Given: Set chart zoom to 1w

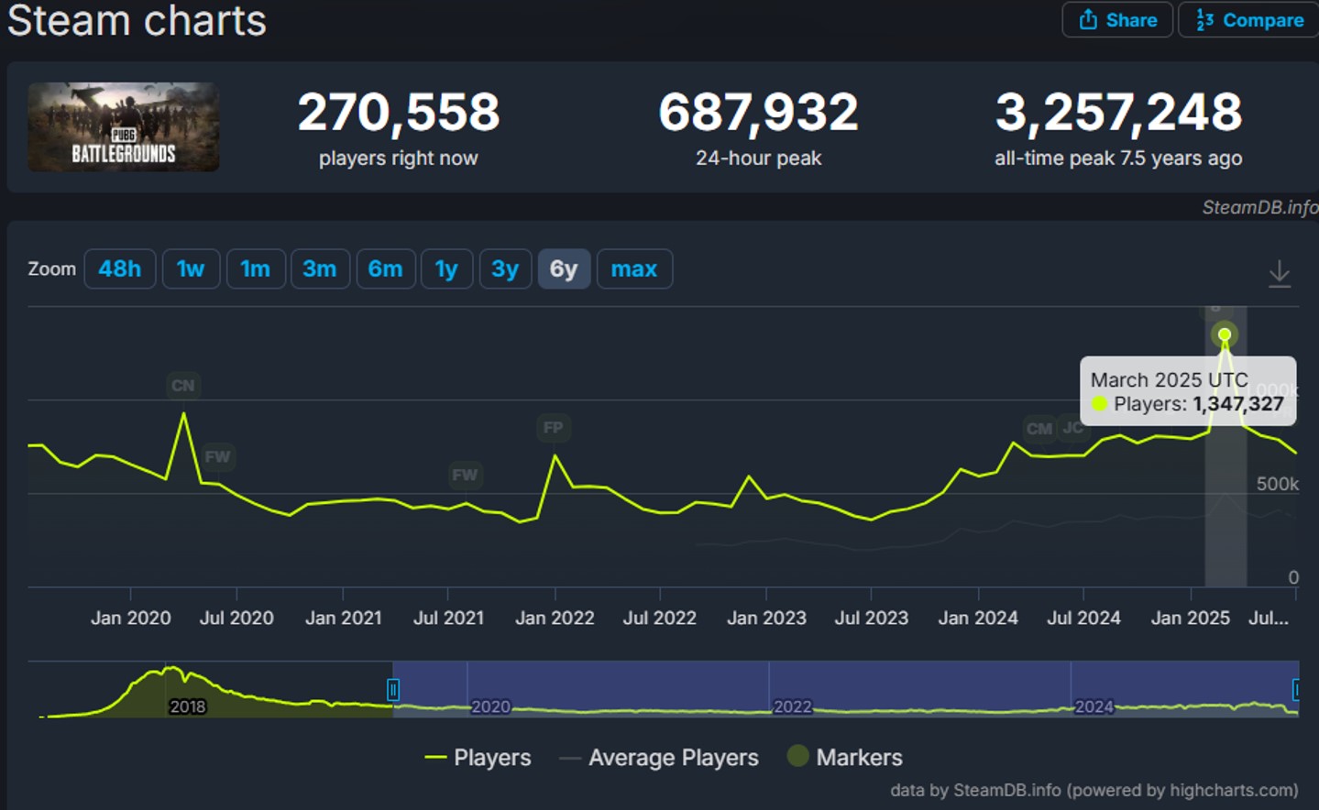Looking at the screenshot, I should [191, 269].
